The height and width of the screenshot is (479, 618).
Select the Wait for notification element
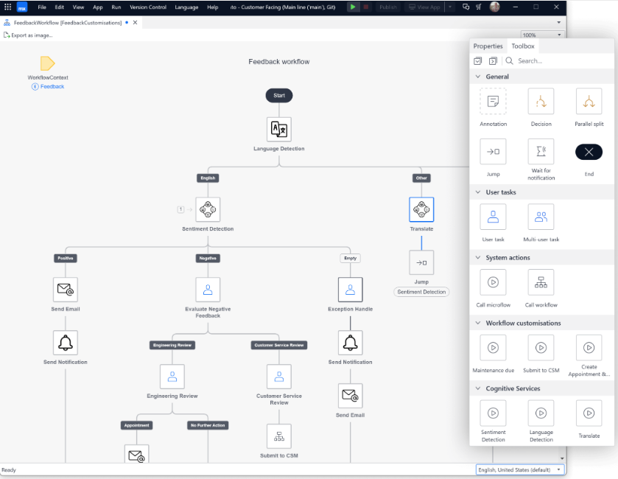pos(541,152)
